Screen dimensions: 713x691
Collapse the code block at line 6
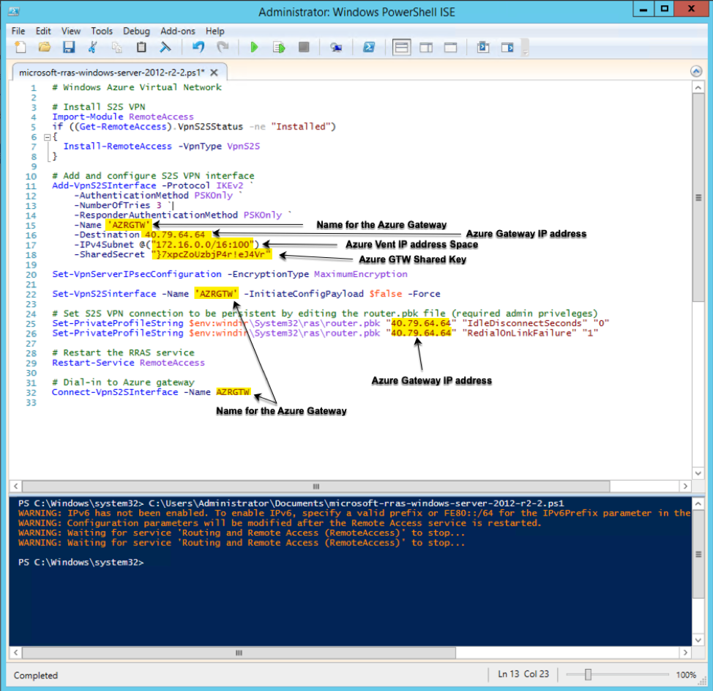(47, 136)
